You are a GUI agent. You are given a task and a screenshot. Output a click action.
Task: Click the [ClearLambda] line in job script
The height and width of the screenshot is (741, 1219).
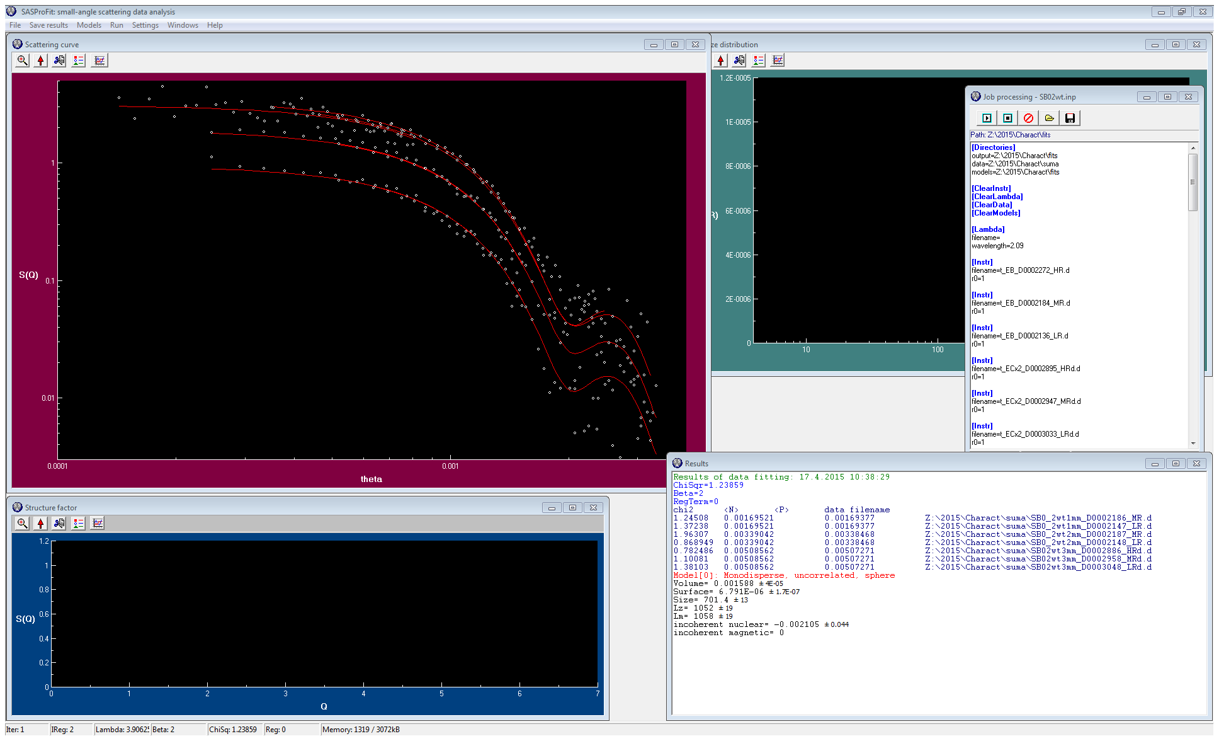pyautogui.click(x=997, y=197)
